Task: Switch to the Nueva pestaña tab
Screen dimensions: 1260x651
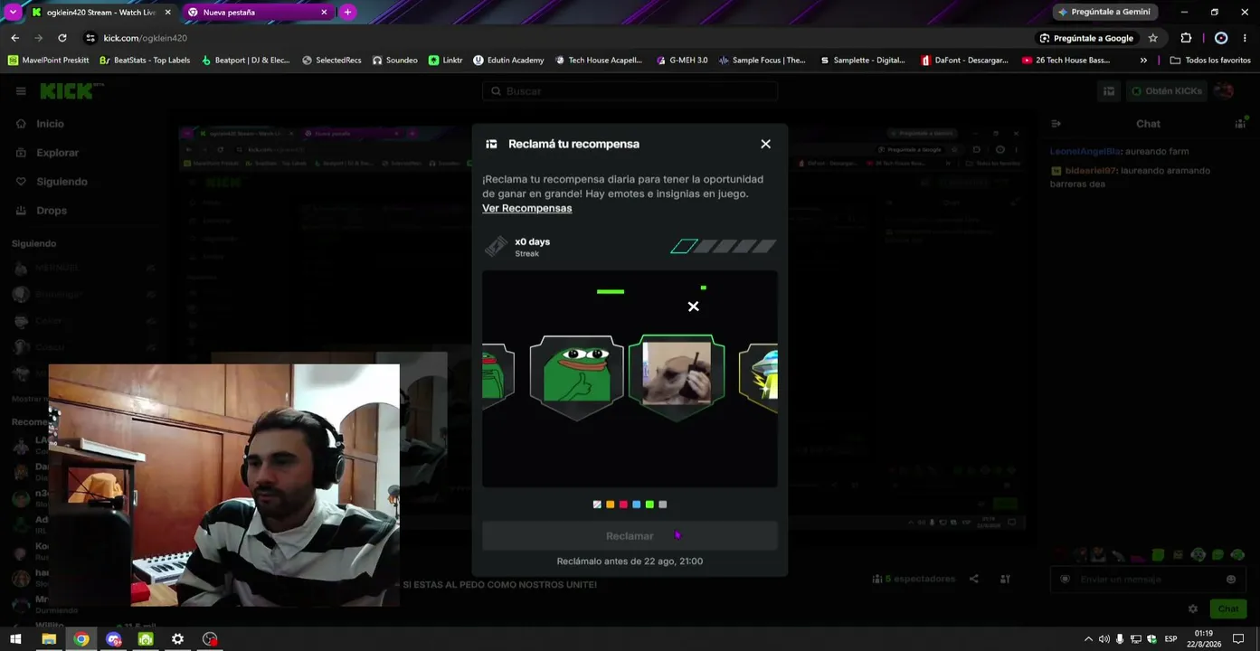Action: [257, 13]
